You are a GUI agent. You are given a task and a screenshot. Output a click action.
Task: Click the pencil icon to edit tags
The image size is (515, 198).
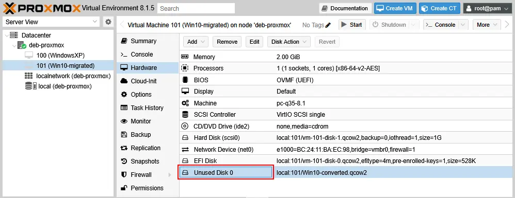(328, 25)
